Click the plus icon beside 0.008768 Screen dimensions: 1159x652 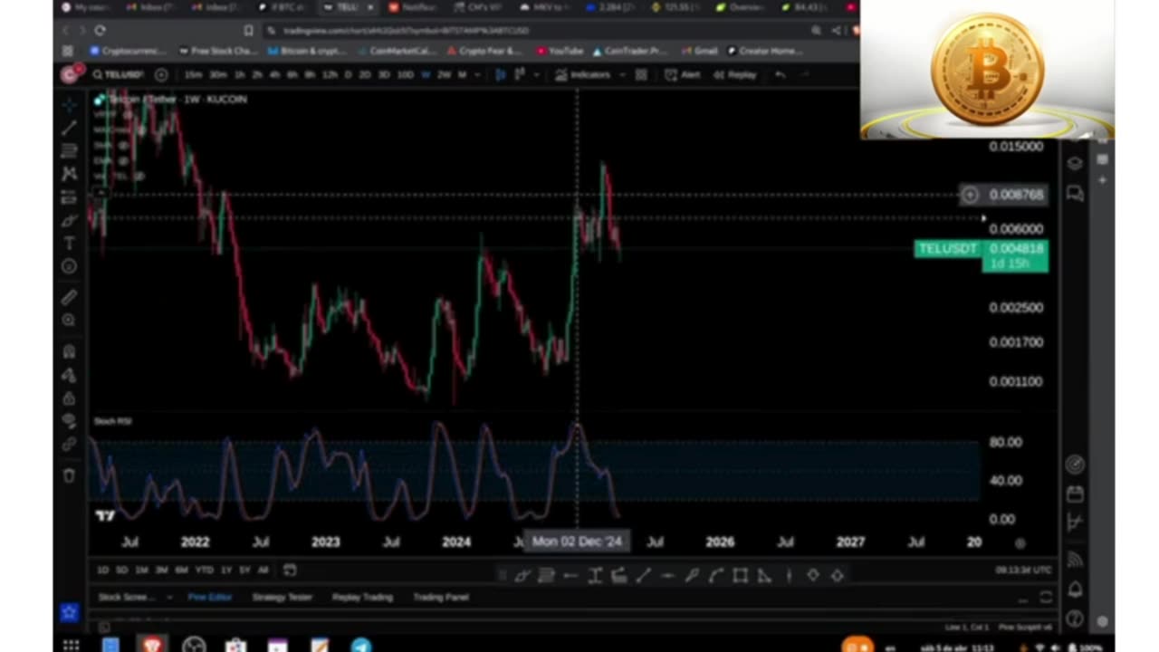tap(970, 194)
